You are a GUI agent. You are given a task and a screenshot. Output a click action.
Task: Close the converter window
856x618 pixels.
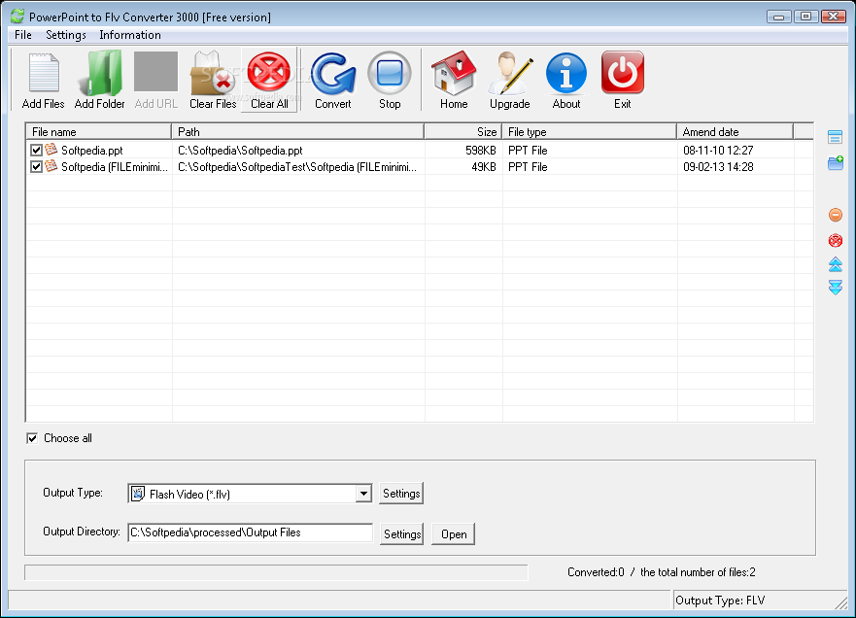point(834,17)
